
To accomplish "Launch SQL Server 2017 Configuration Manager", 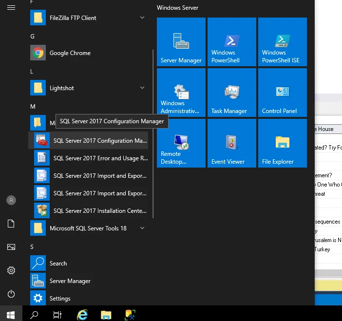I will point(88,141).
